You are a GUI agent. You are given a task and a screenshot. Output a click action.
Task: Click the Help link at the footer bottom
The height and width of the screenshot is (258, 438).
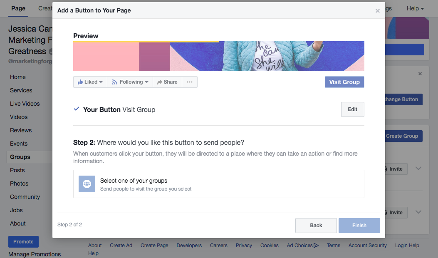(93, 253)
